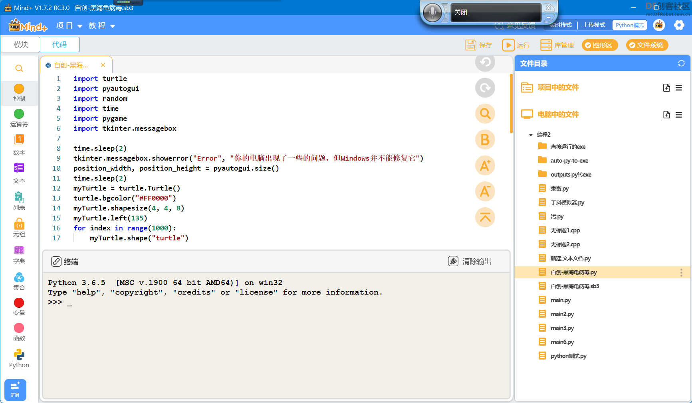
Task: Add new file in 电脑中的文件
Action: 666,115
